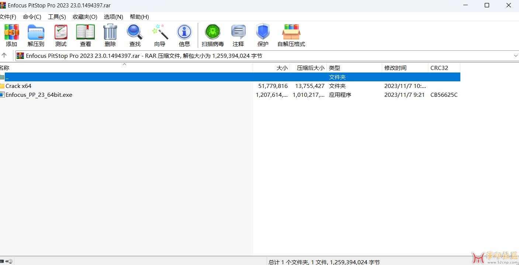The width and height of the screenshot is (519, 265).
Task: Sort by Size (大小) column header
Action: 271,68
